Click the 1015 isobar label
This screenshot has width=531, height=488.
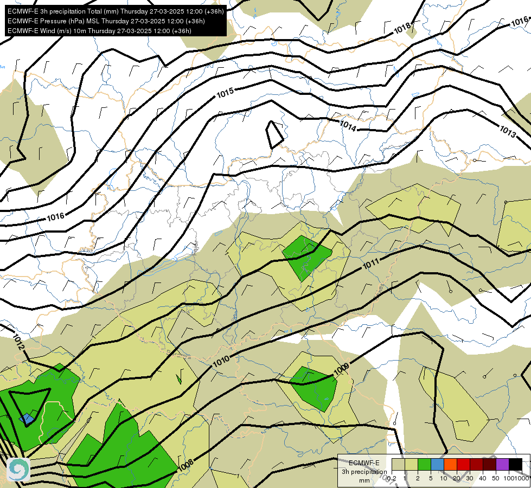(225, 93)
